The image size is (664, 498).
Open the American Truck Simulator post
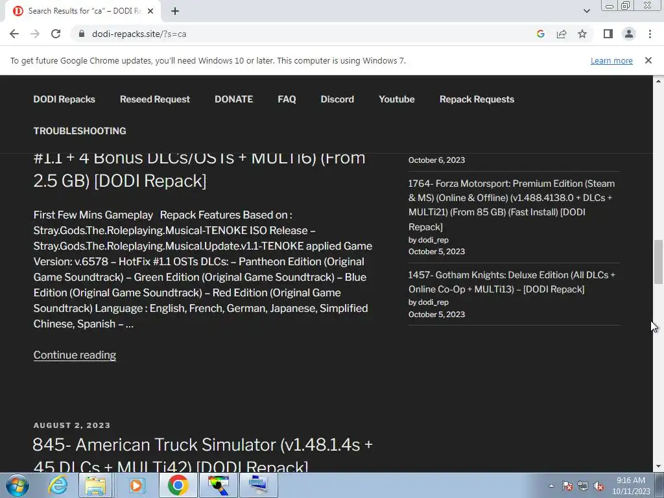coord(202,455)
